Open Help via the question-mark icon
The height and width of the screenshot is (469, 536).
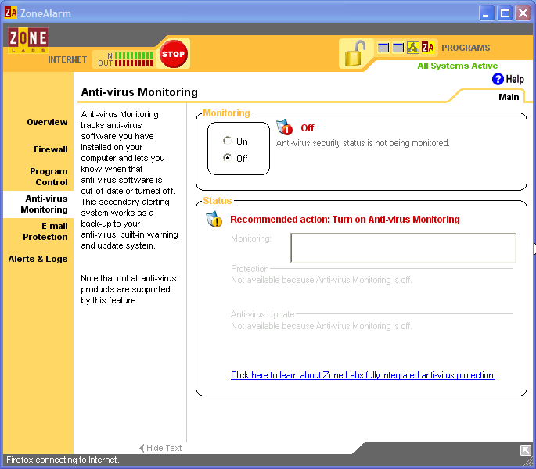pos(498,79)
